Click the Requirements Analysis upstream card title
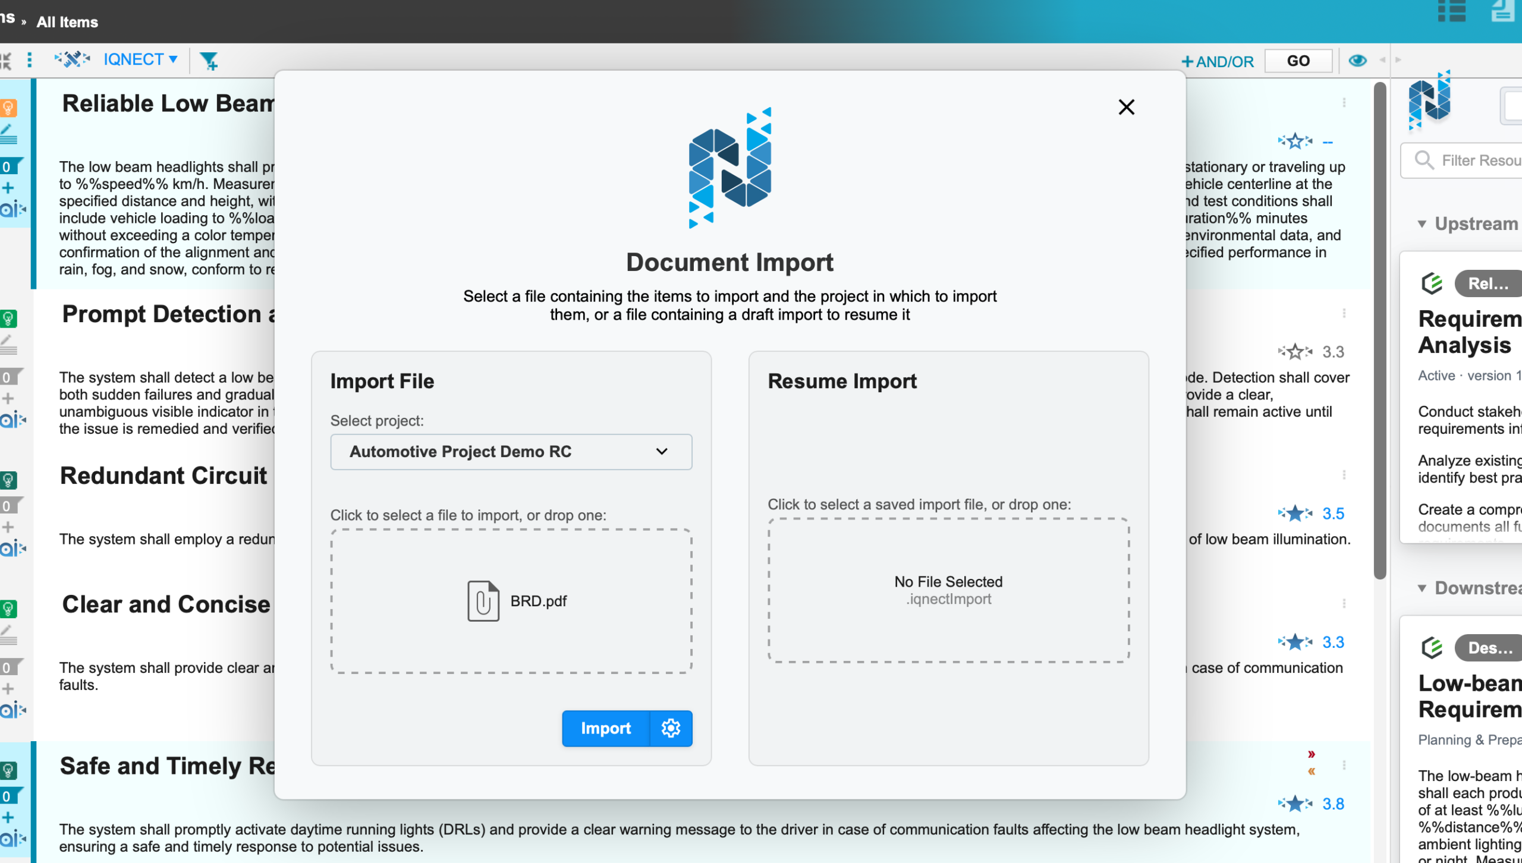The height and width of the screenshot is (863, 1522). tap(1470, 332)
